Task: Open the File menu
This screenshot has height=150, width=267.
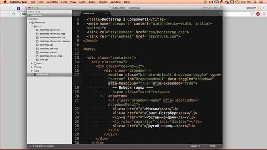Action: [x=33, y=2]
